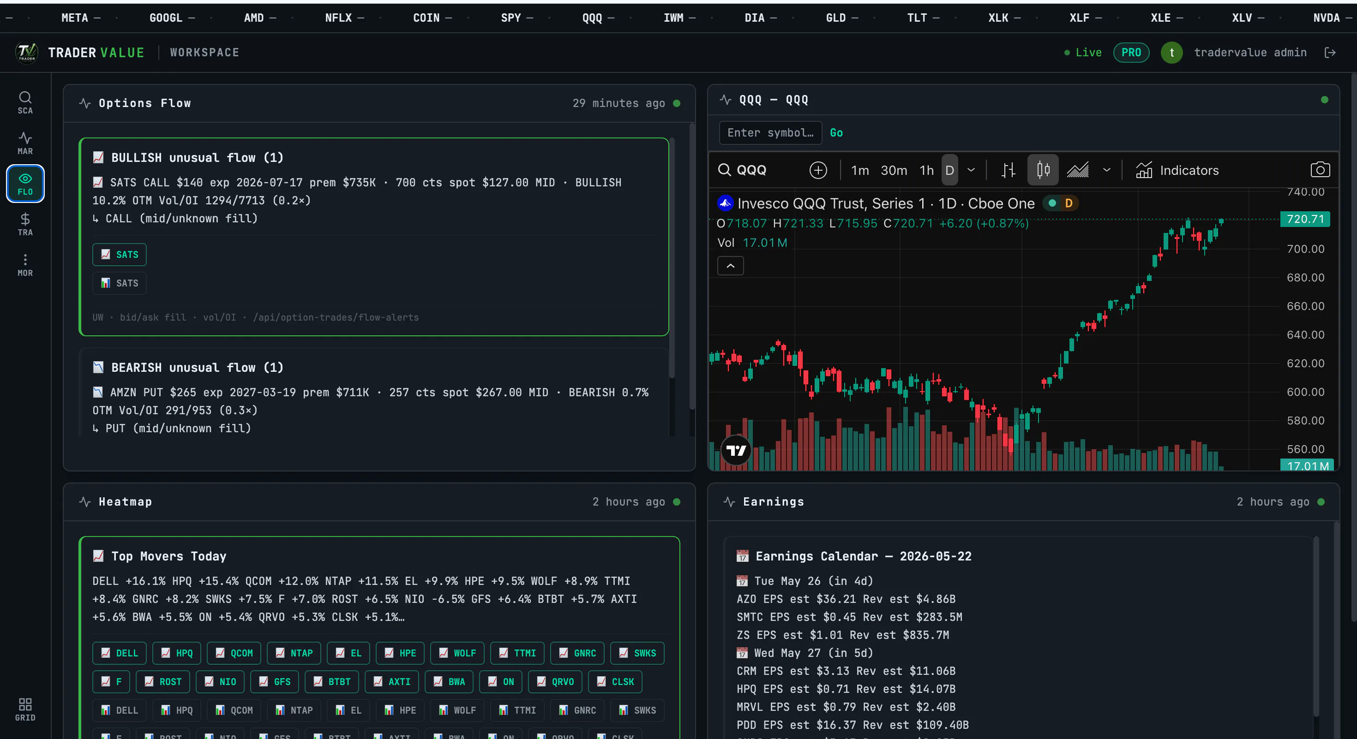Click the Options Flow panel scrollbar

pos(692,266)
